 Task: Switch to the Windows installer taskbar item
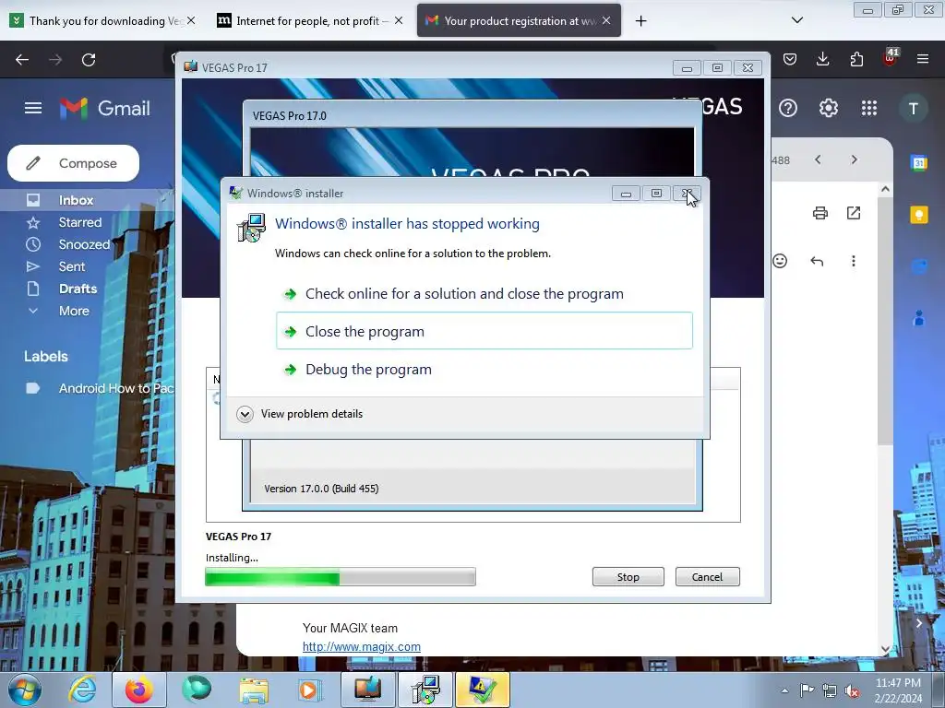pos(426,690)
